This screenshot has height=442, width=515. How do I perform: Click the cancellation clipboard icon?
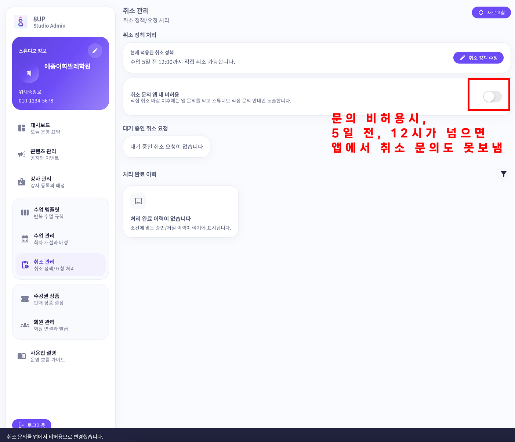[25, 265]
